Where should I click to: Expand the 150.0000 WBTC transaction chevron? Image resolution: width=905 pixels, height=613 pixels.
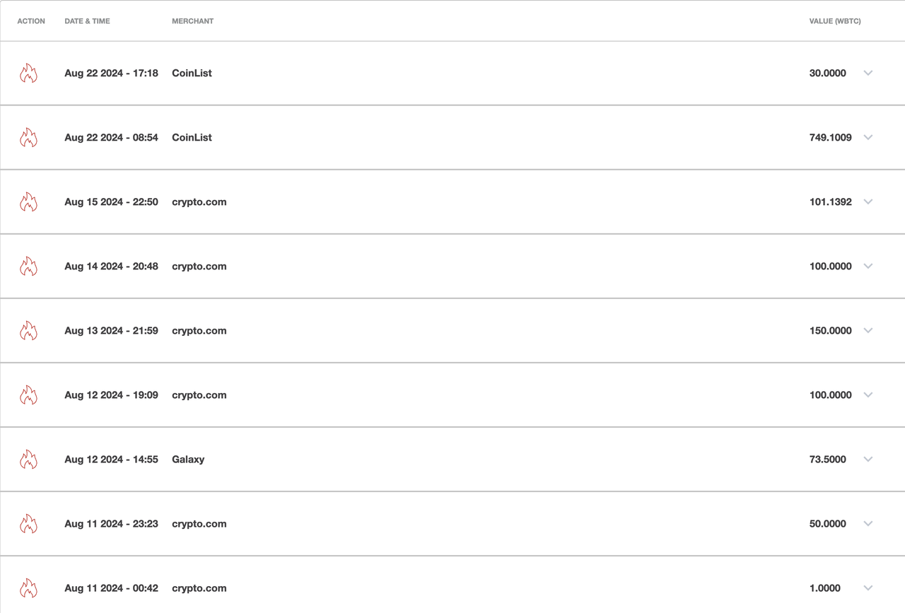click(868, 330)
